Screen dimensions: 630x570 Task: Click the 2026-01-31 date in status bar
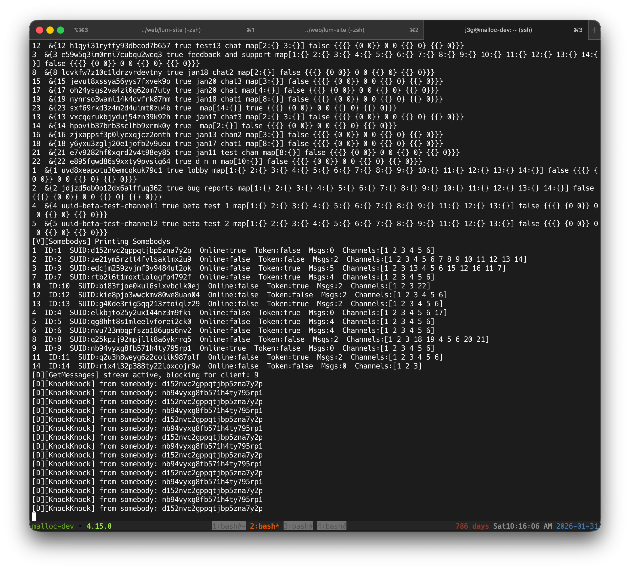click(x=577, y=526)
